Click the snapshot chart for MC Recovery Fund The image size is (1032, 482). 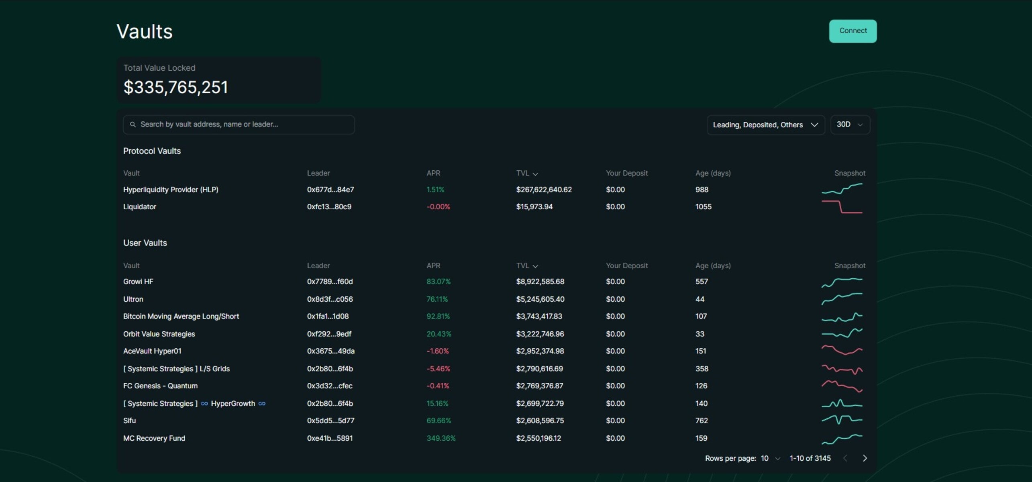(842, 439)
